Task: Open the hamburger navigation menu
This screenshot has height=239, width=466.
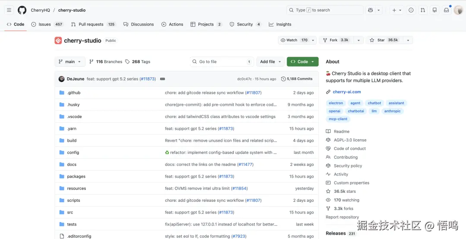Action: click(x=9, y=10)
